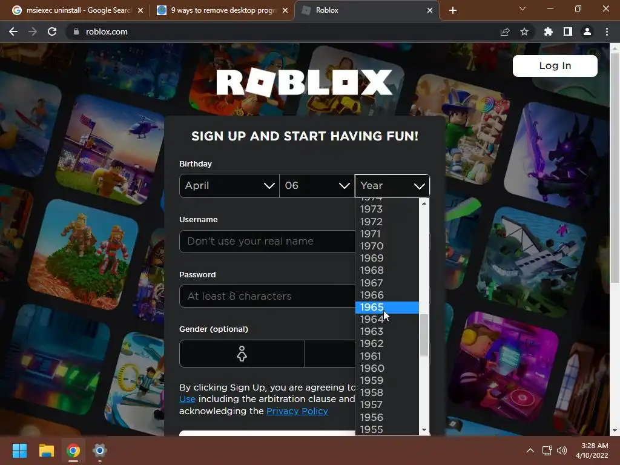Open the Chrome profile avatar

(x=587, y=31)
